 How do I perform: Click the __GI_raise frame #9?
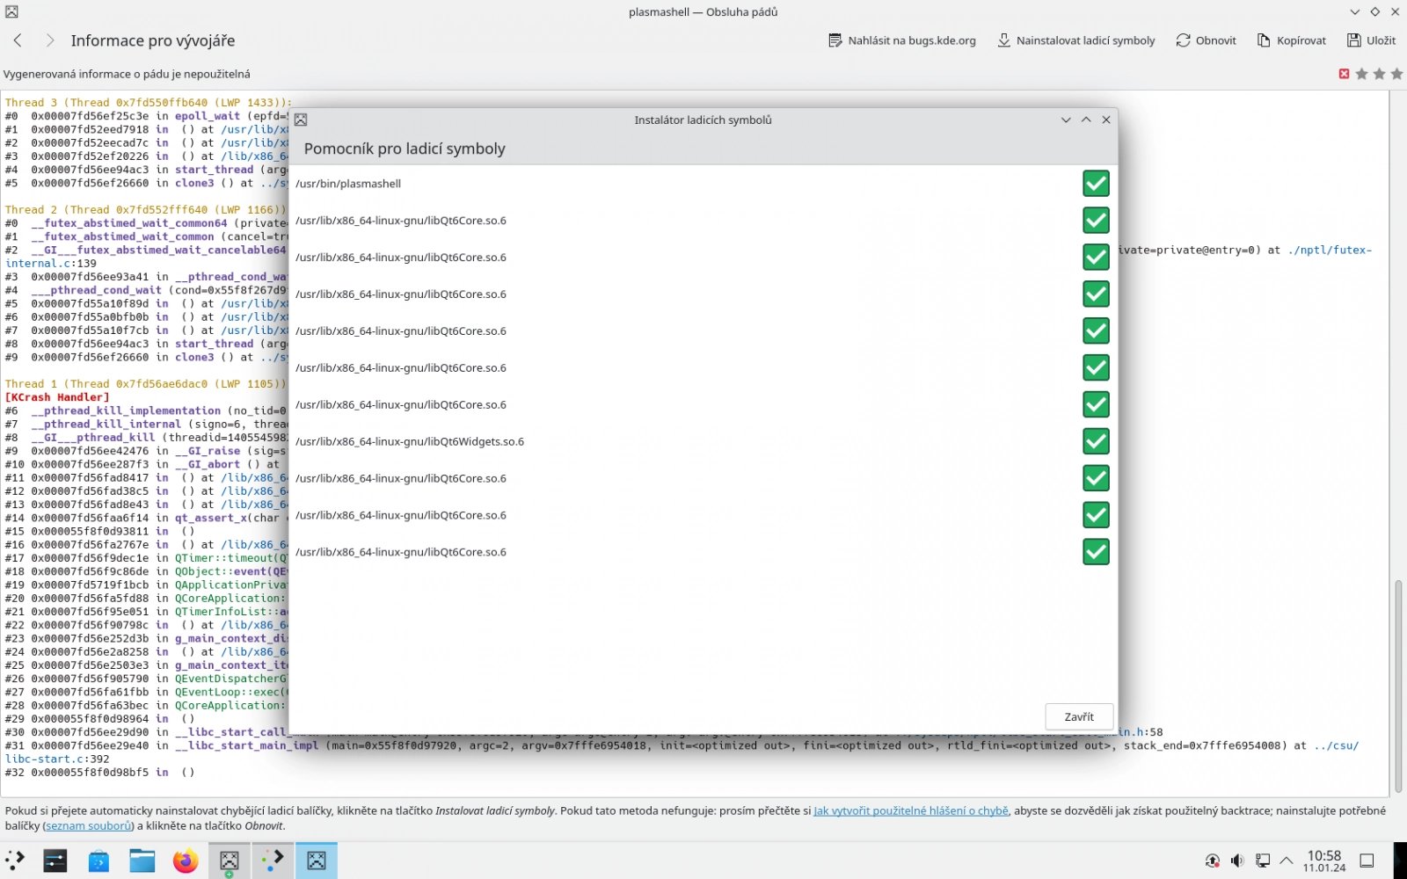(x=147, y=451)
